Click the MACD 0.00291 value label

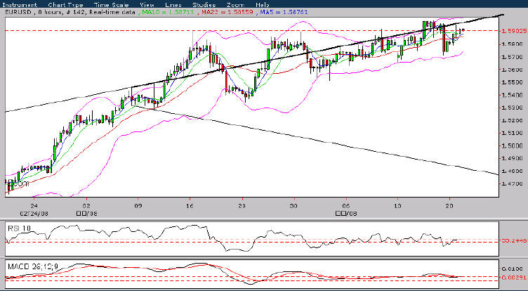(x=514, y=278)
